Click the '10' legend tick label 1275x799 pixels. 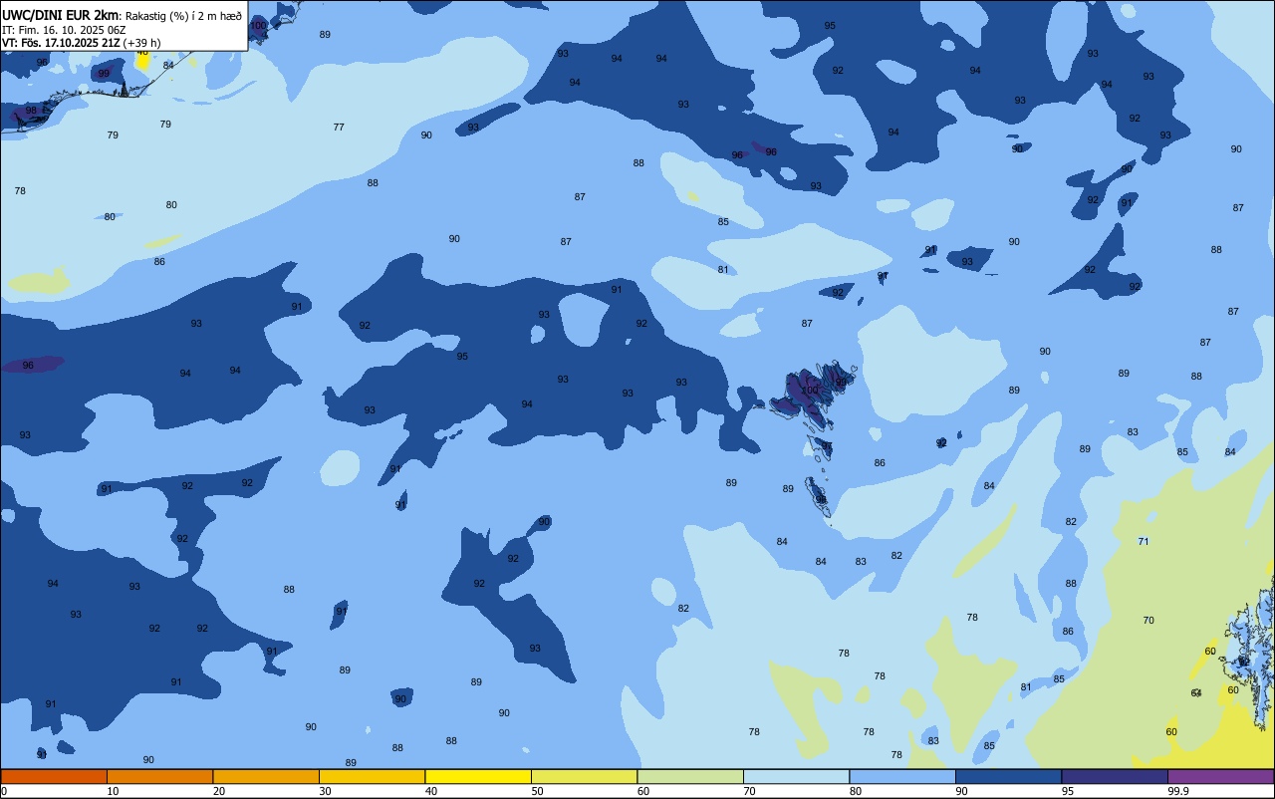[113, 791]
